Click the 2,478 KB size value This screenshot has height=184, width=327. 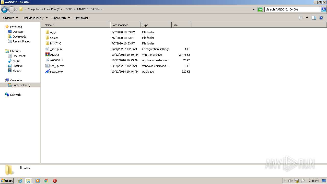(185, 55)
